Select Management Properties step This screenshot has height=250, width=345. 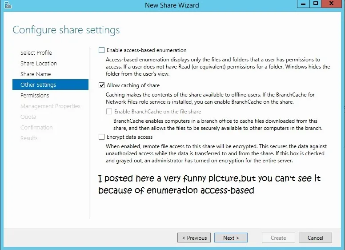click(50, 106)
